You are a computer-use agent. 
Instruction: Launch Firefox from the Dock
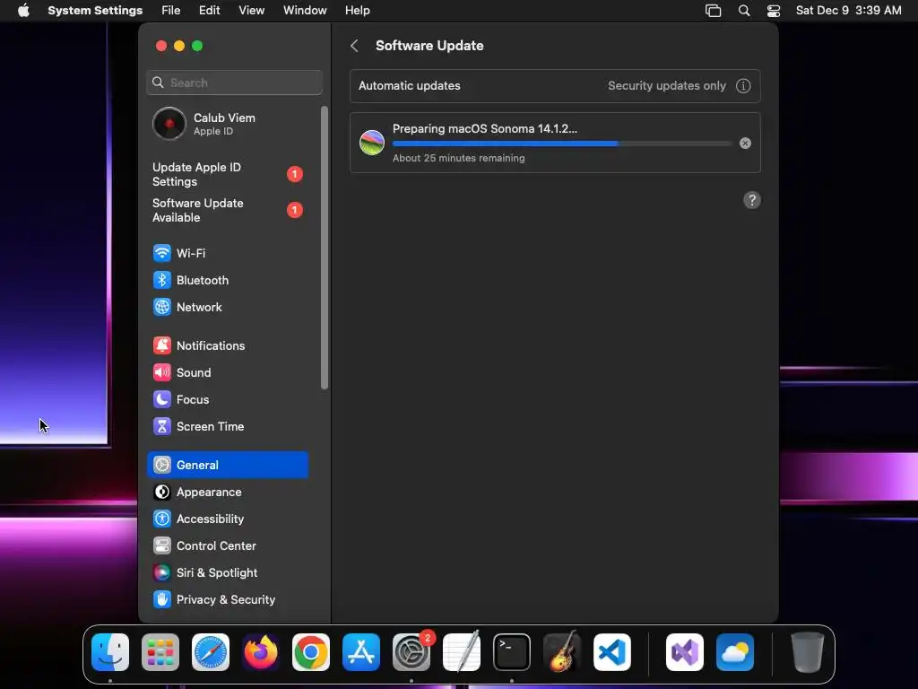pyautogui.click(x=261, y=652)
